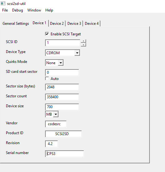Open the Window menu

[x=34, y=10]
